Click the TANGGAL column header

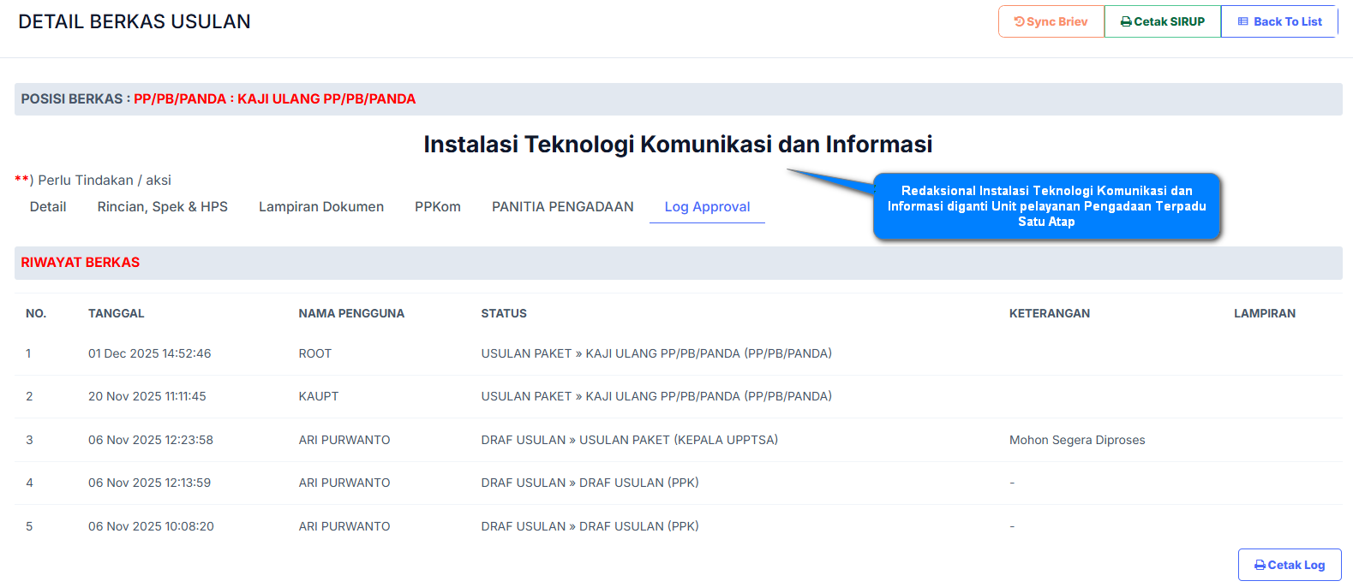117,314
